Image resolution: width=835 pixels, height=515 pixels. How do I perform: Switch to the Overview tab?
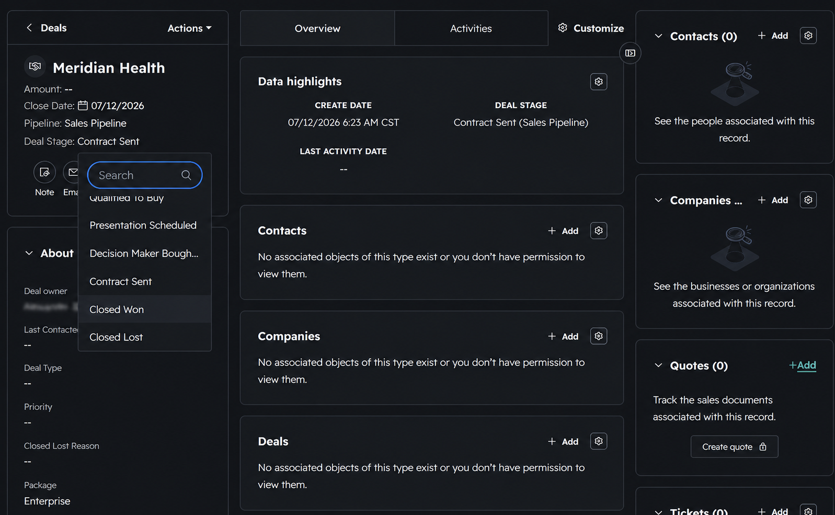pos(317,28)
